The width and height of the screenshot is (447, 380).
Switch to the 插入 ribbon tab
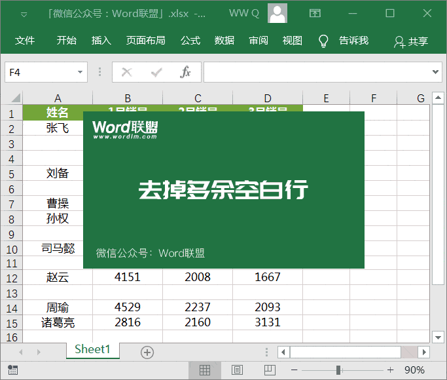click(x=101, y=41)
